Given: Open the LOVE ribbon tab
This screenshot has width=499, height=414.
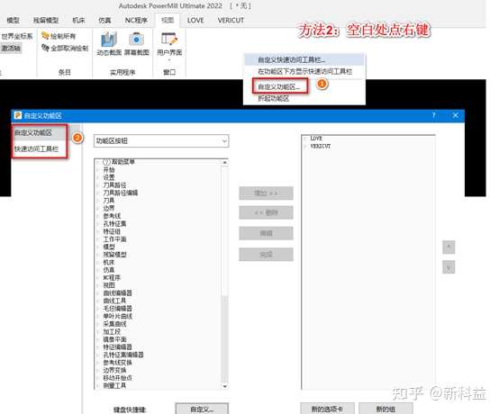Looking at the screenshot, I should (195, 21).
